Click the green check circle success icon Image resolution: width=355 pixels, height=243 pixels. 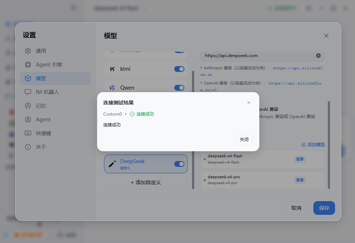[x=132, y=114]
